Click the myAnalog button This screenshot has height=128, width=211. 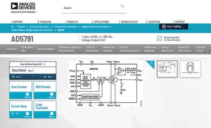174,27
